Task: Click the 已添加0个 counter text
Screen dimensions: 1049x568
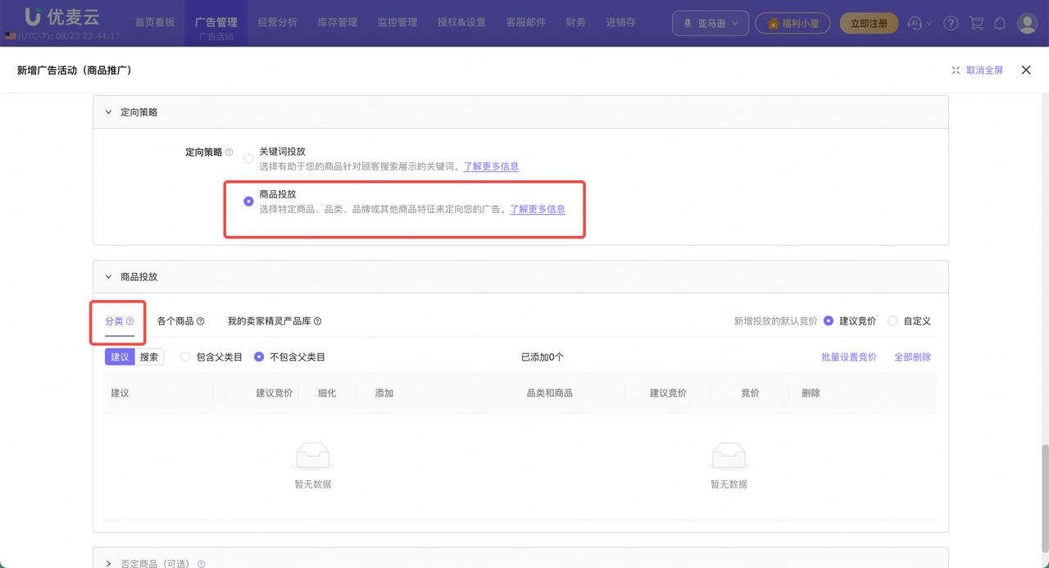Action: (x=543, y=357)
